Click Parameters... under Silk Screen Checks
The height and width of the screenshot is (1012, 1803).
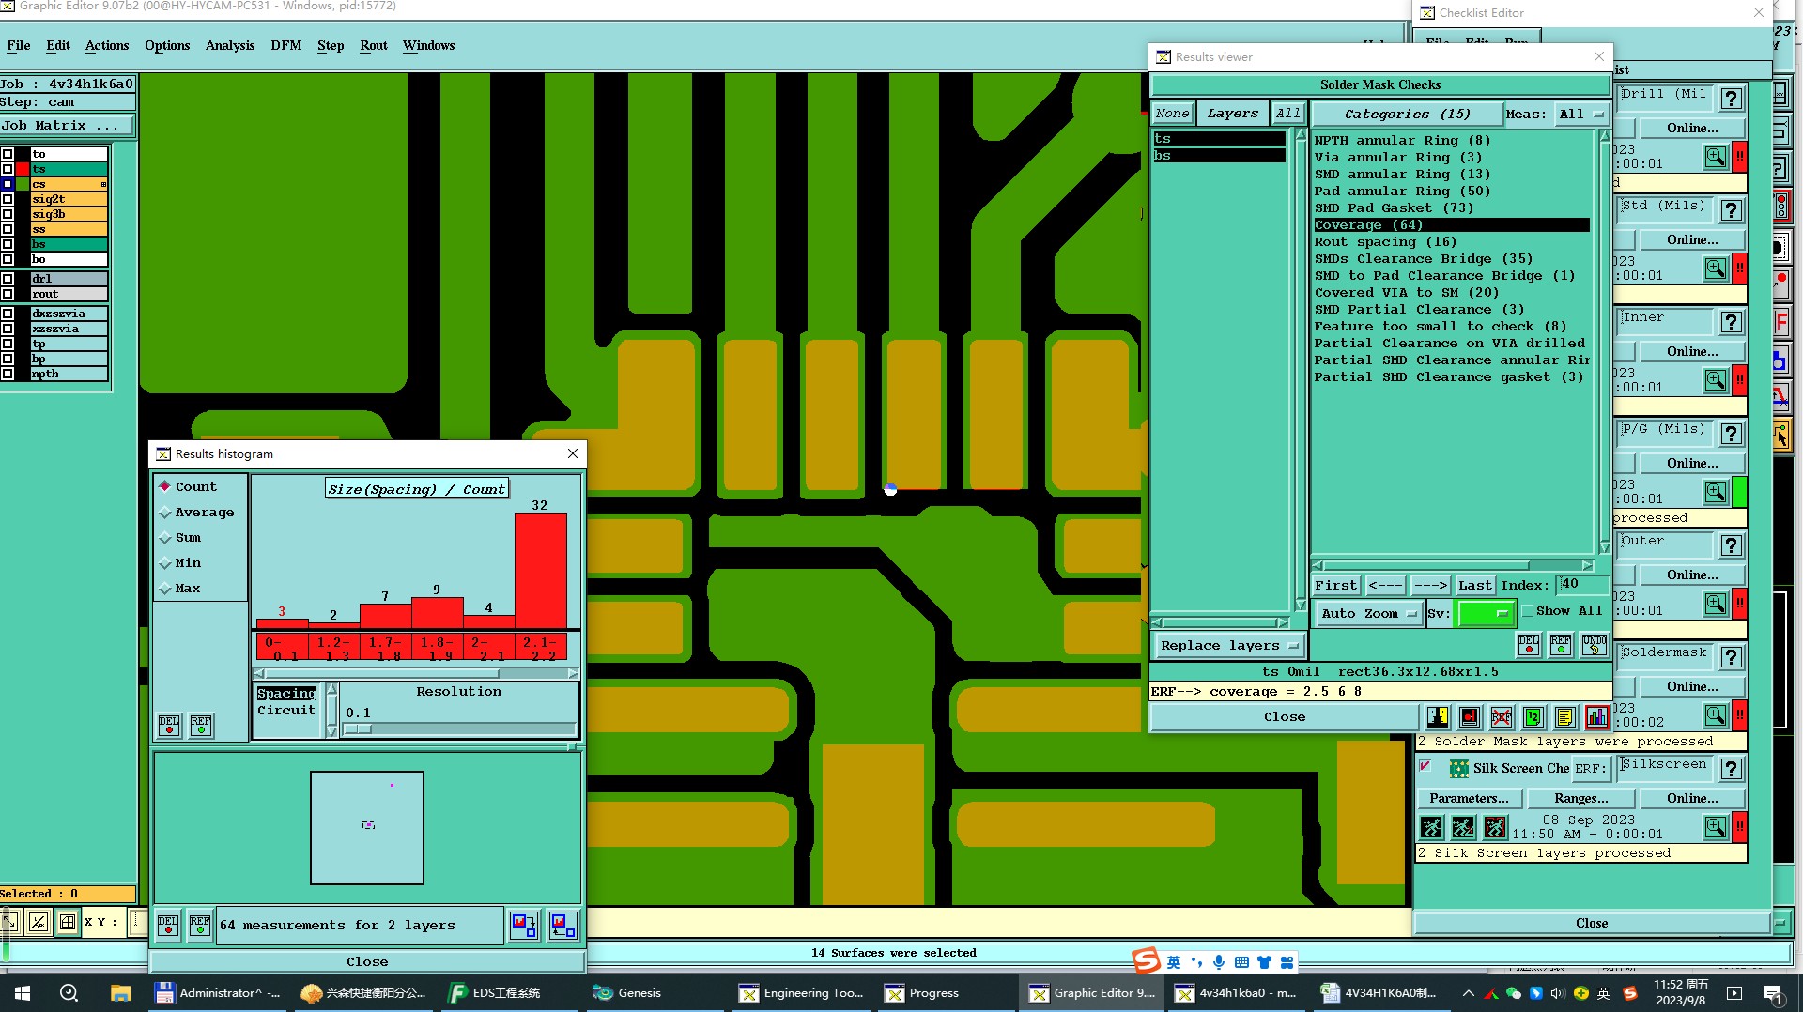pos(1469,798)
